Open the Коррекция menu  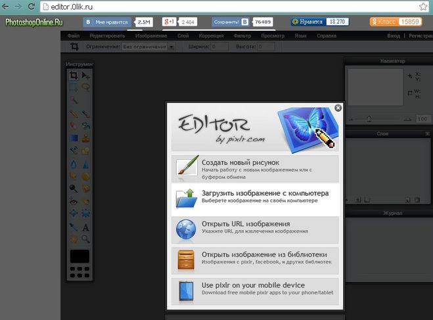tap(211, 35)
